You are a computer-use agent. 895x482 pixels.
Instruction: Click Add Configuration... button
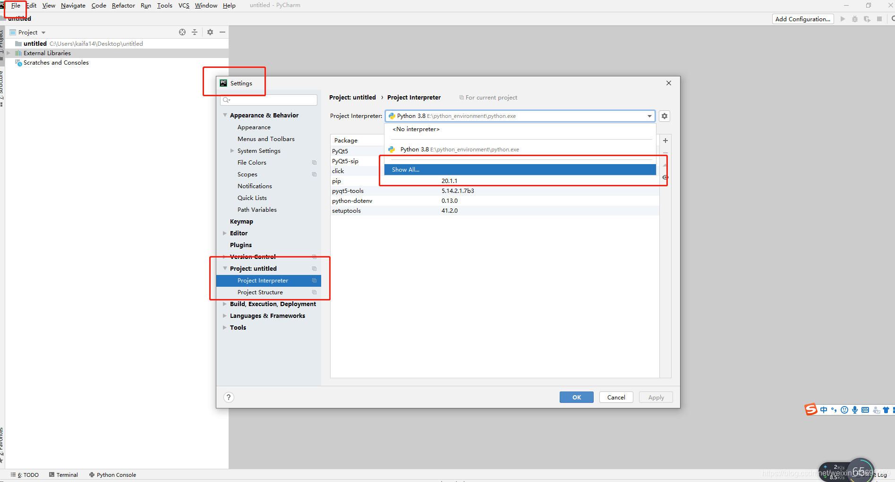[x=803, y=19]
